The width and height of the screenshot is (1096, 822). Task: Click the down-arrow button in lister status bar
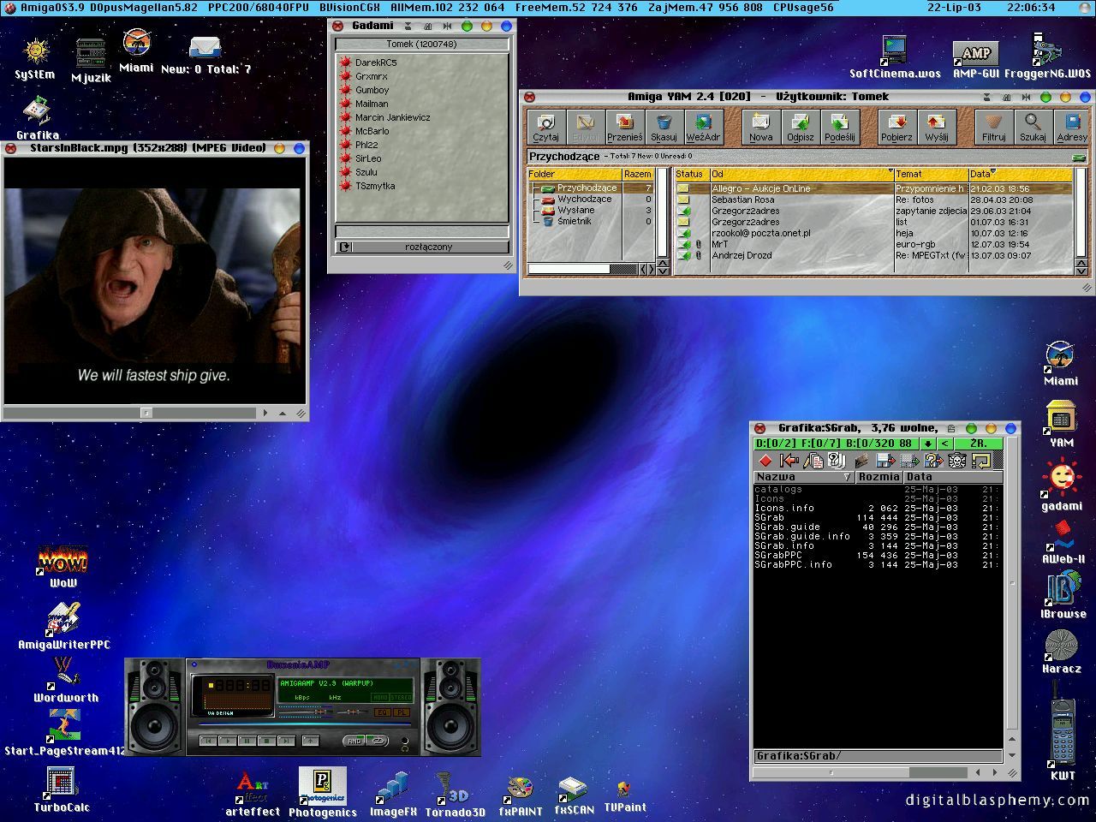pos(927,444)
